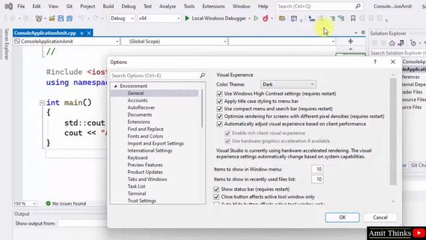Toggle Use Windows High Contrast settings checkbox

(219, 93)
